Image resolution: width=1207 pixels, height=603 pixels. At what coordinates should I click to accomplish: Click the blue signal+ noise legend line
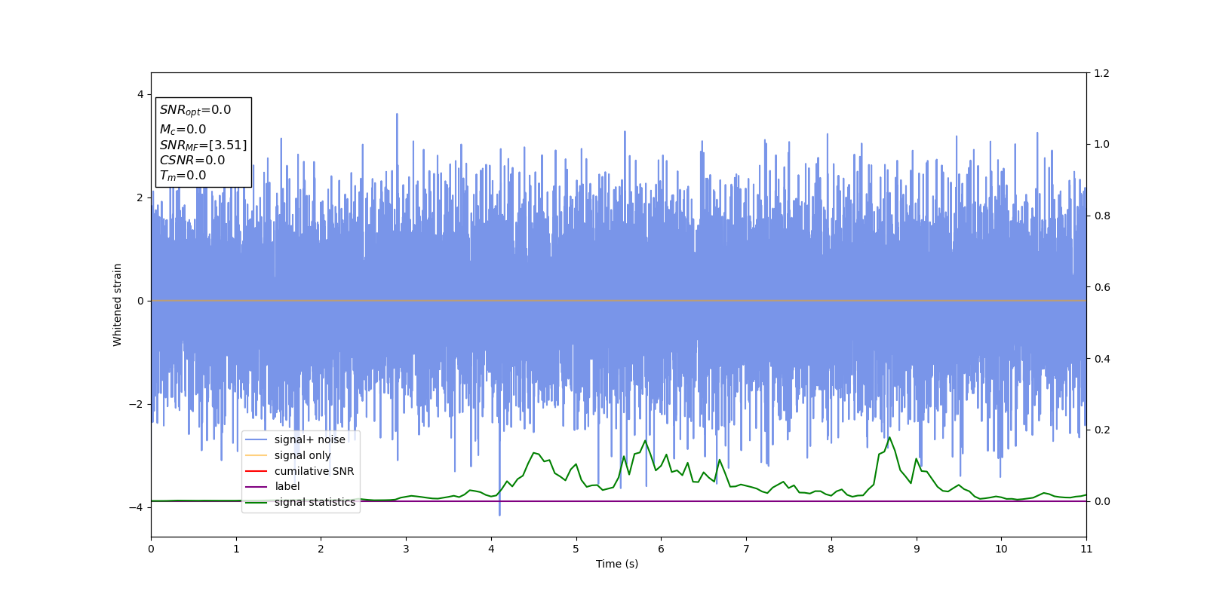coord(256,440)
